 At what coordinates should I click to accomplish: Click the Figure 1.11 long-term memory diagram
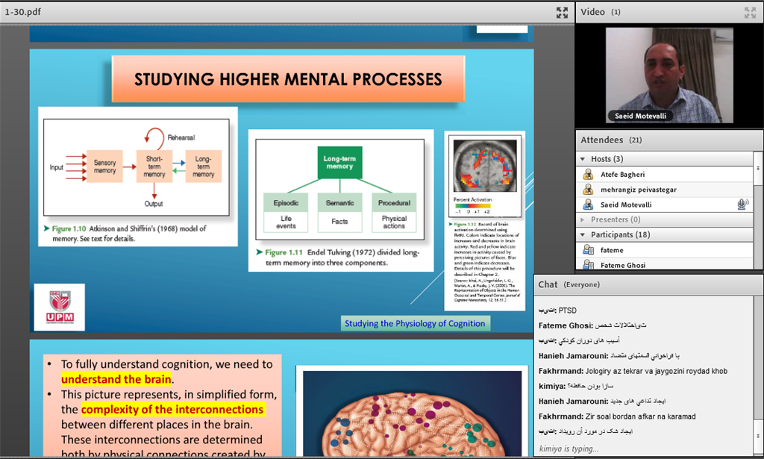[x=339, y=190]
